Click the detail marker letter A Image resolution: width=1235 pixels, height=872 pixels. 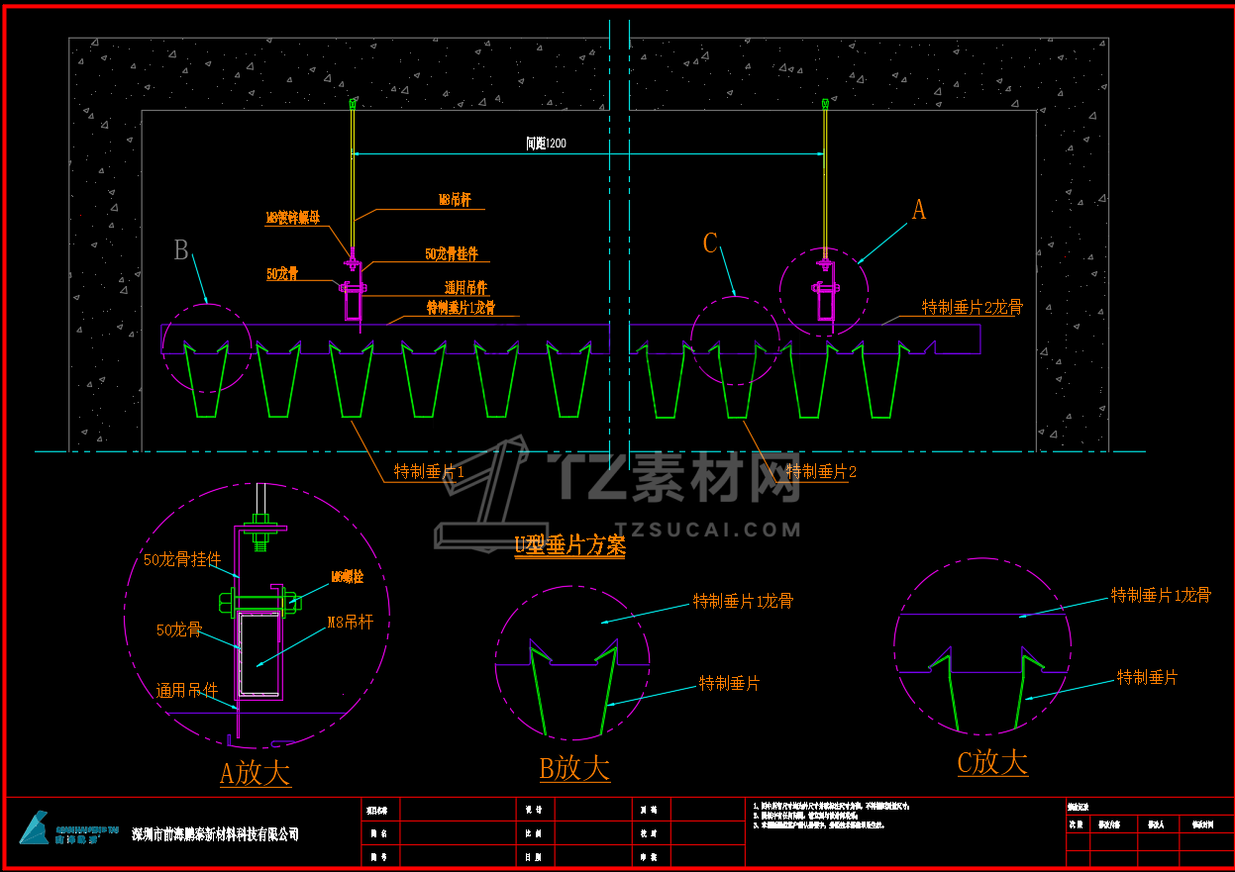pyautogui.click(x=919, y=210)
